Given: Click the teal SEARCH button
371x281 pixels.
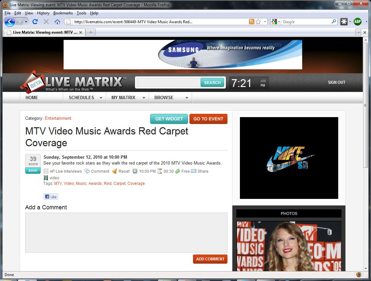Looking at the screenshot, I should (x=212, y=83).
